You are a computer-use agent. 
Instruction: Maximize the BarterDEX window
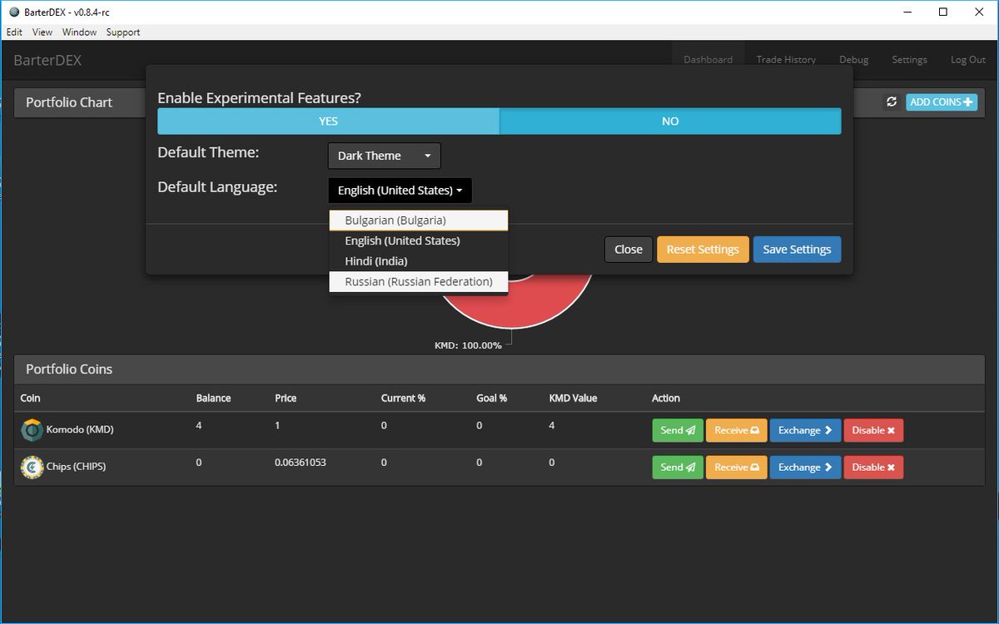[943, 12]
